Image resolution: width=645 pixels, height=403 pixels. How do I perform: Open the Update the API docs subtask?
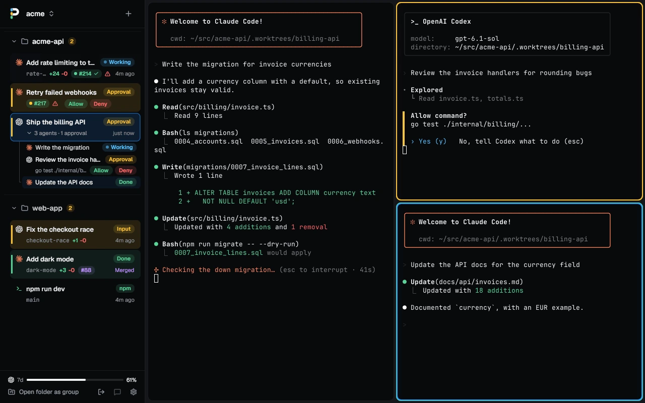[81, 182]
